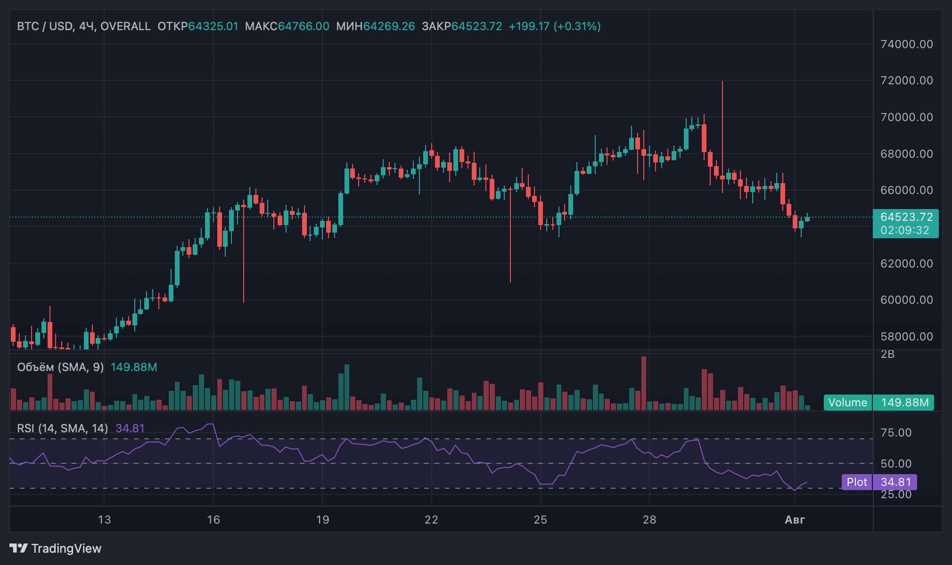Image resolution: width=952 pixels, height=565 pixels.
Task: Click the МИН value 64269.26
Action: [x=389, y=26]
